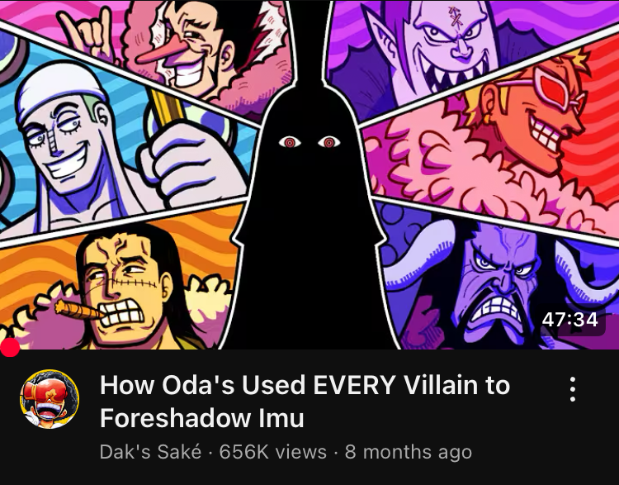The width and height of the screenshot is (619, 485).
Task: Open Dak's Saké channel avatar
Action: (x=50, y=399)
